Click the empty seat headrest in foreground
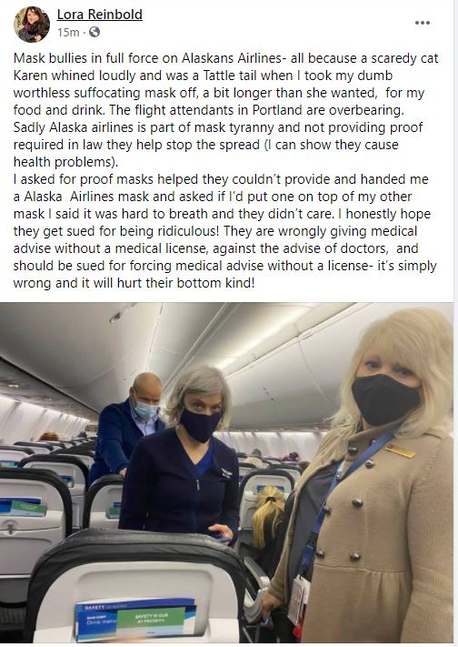Viewport: 458px width, 647px height. [136, 586]
